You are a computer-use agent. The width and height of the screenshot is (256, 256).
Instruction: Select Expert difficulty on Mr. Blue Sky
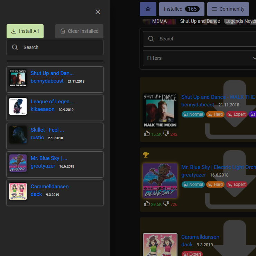click(237, 184)
